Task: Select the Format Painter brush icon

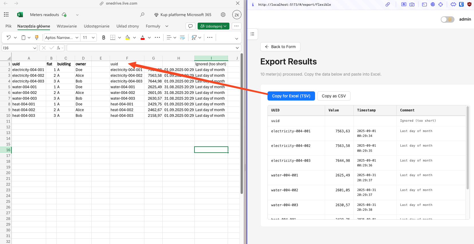Action: coord(37,38)
